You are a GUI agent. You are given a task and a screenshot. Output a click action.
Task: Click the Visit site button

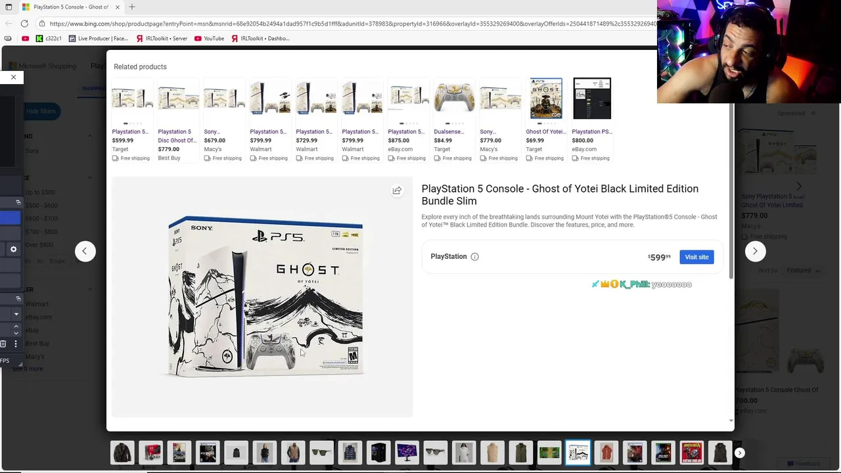696,257
